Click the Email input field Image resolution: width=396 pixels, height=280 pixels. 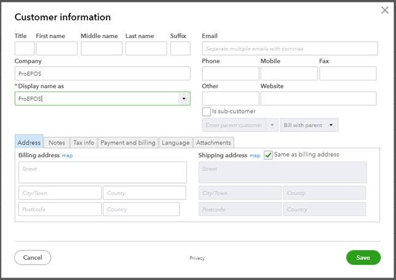[290, 49]
